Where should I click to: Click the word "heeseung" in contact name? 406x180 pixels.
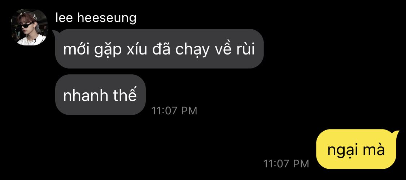pos(107,18)
